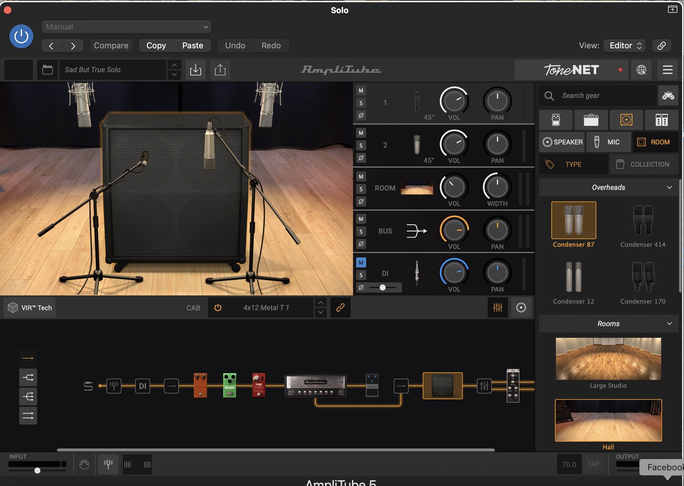The height and width of the screenshot is (486, 684).
Task: Open the cab mixer sliders icon
Action: click(498, 308)
